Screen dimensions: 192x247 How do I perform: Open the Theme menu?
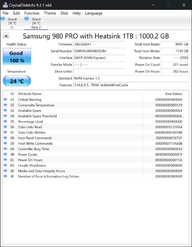(x=50, y=13)
